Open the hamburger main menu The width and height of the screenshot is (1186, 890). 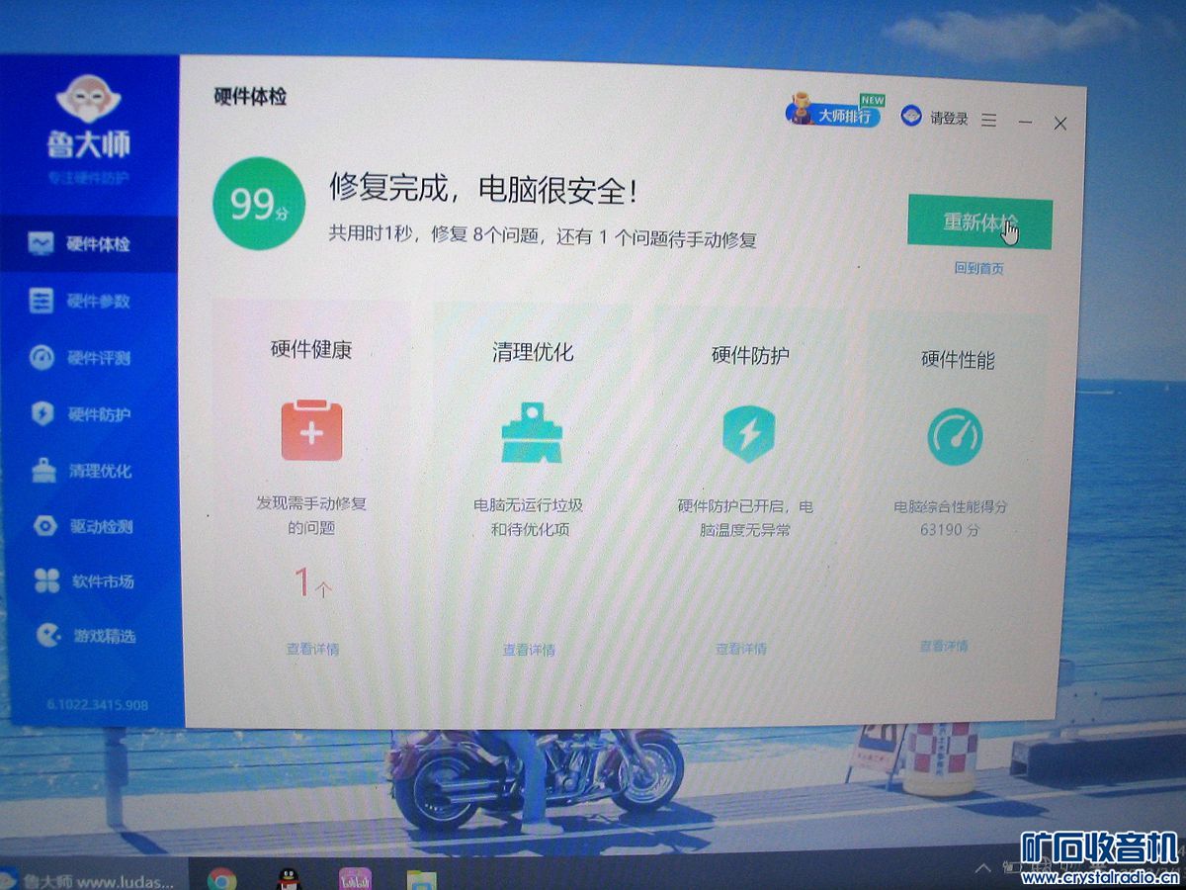[989, 121]
